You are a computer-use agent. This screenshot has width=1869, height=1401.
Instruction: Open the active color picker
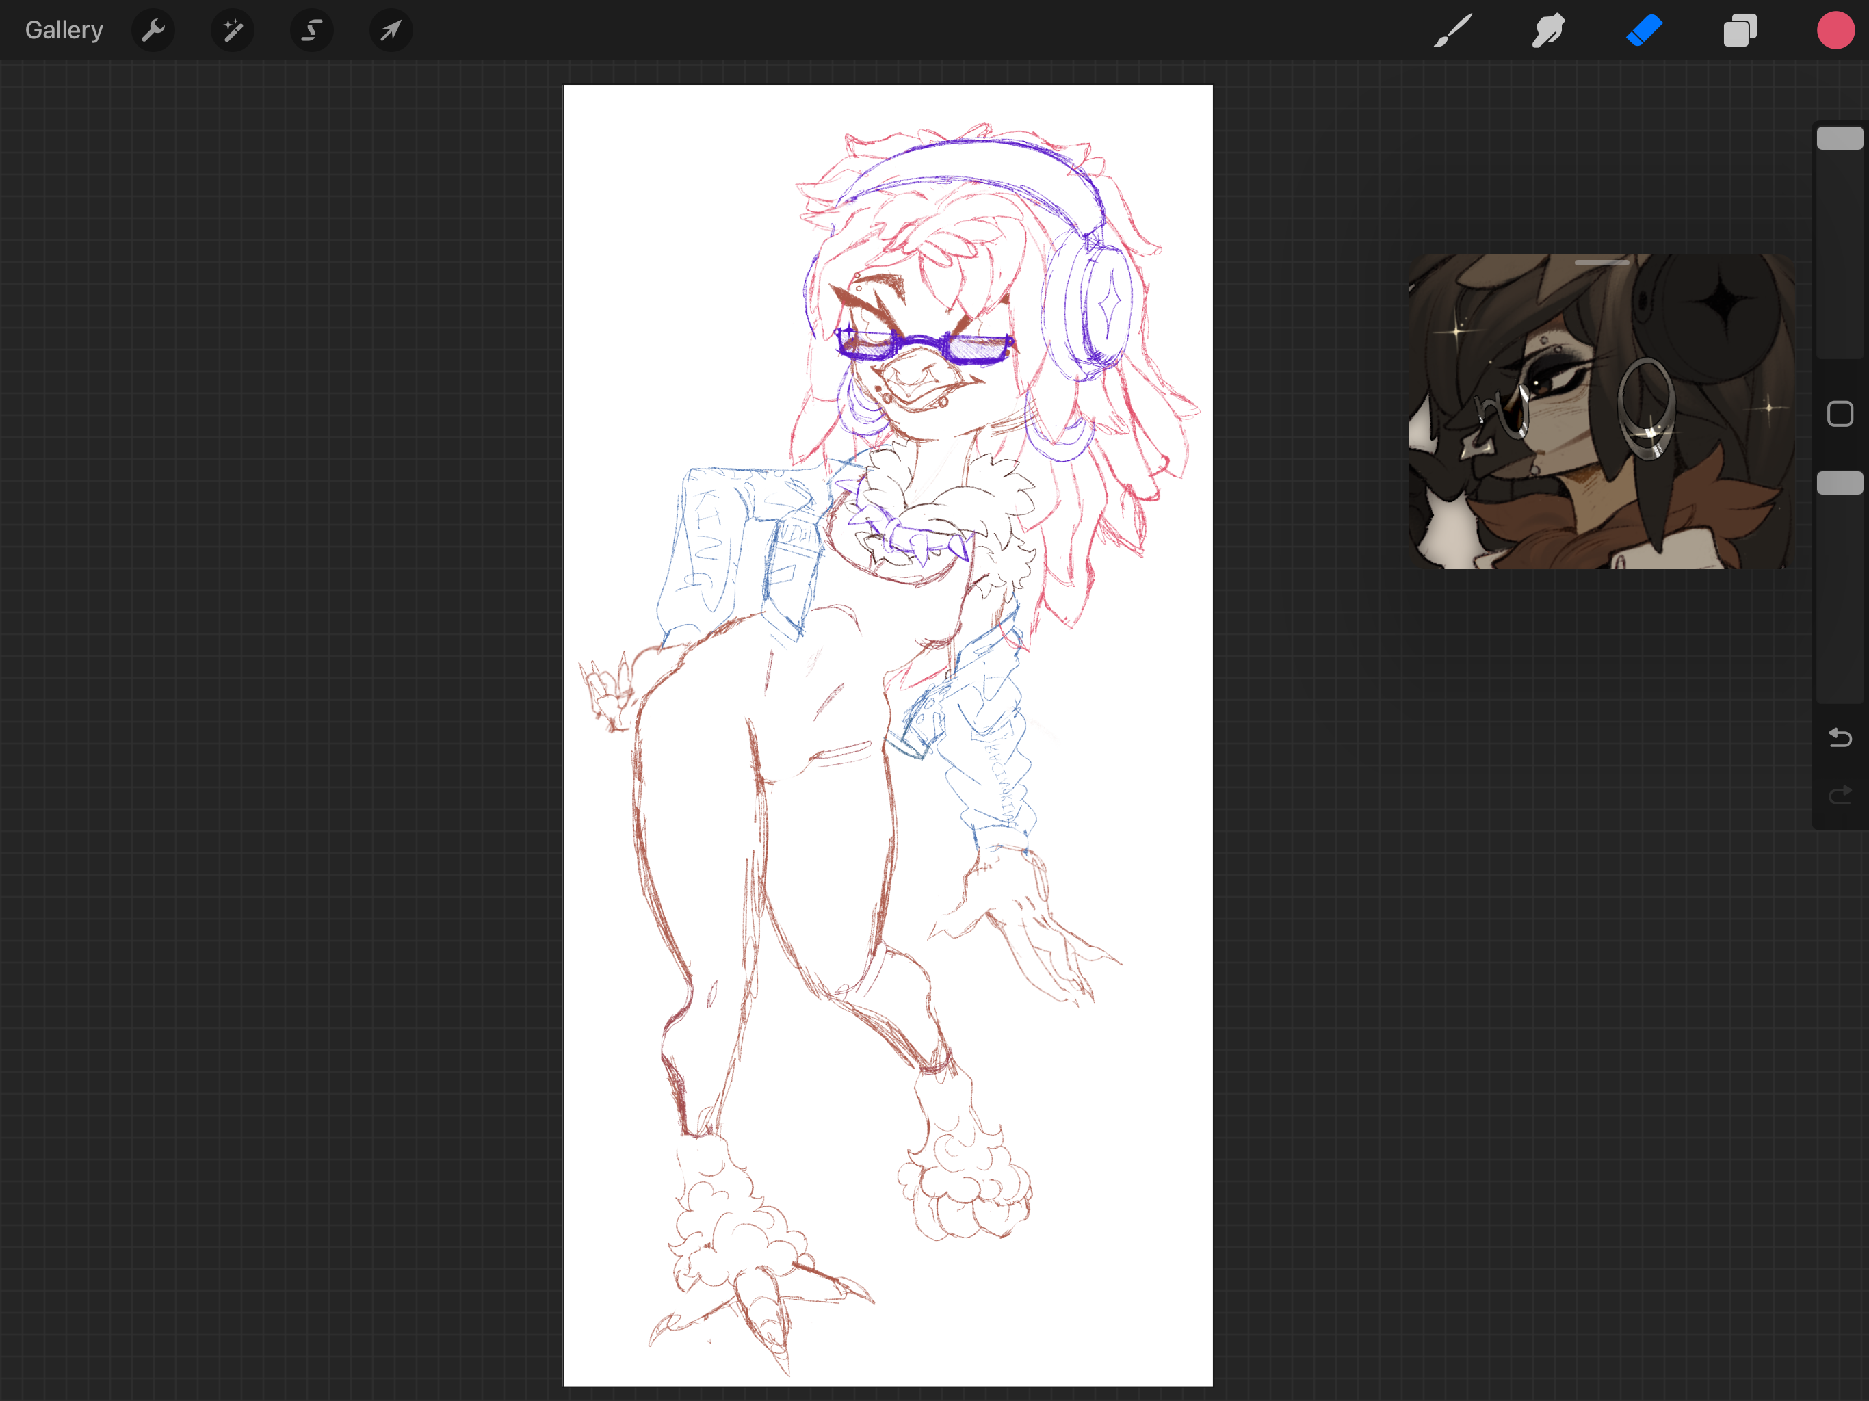[1835, 31]
